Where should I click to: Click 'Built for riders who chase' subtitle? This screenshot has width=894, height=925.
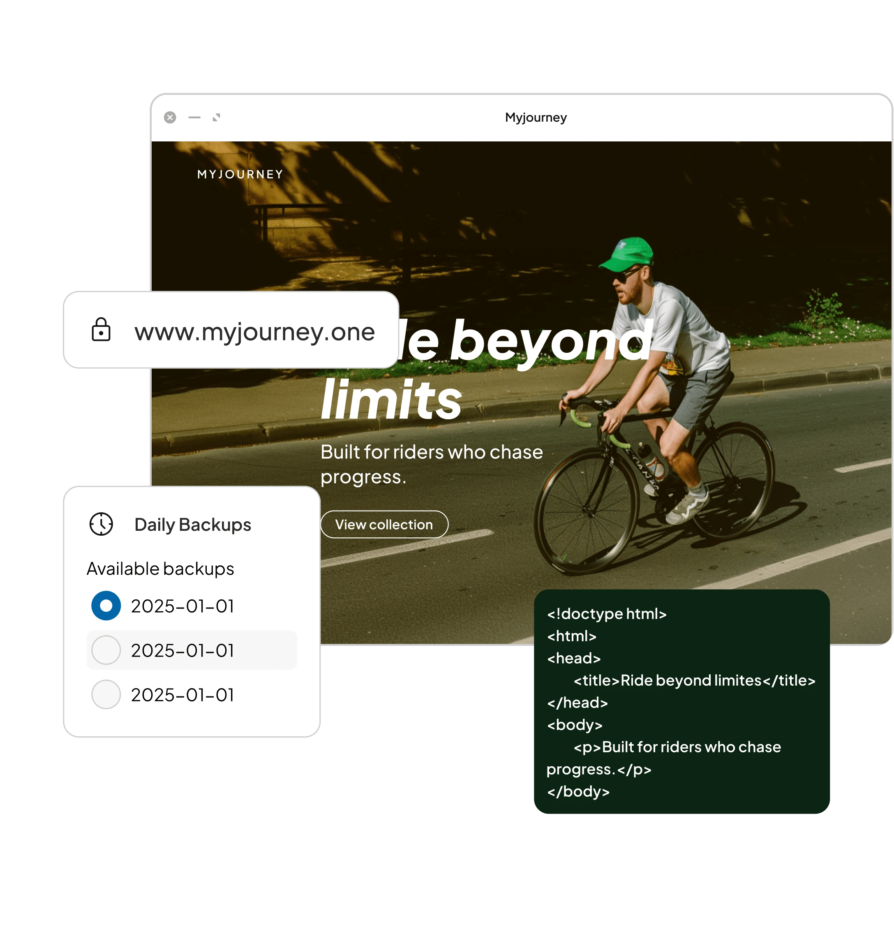click(432, 452)
